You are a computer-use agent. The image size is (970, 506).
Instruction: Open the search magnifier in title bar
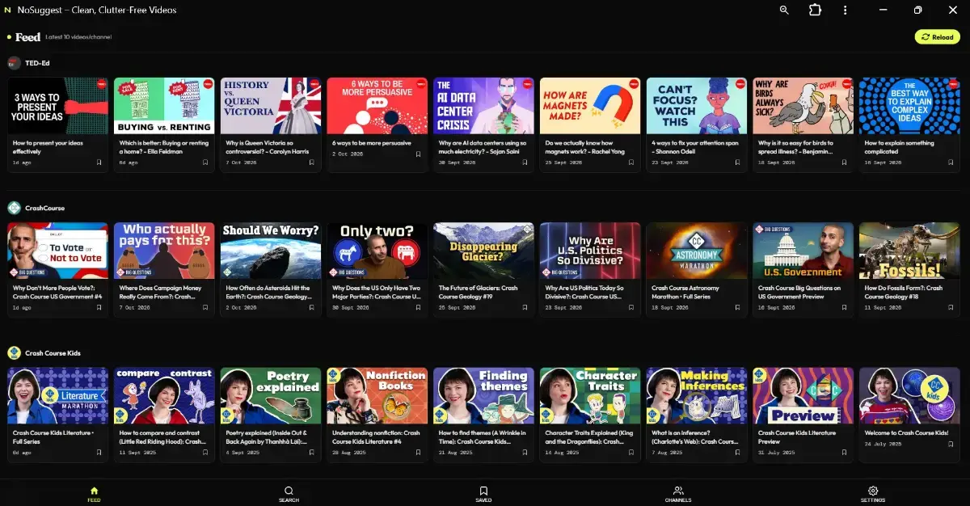coord(784,11)
